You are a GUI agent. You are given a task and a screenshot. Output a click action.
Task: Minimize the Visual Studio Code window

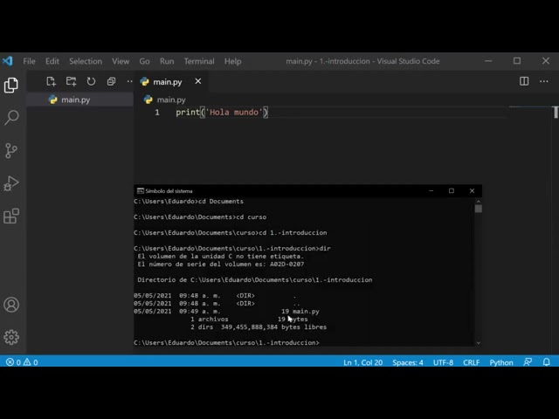point(488,61)
